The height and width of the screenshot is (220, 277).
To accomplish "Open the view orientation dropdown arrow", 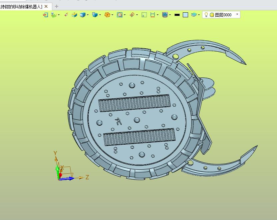I will pyautogui.click(x=100, y=15).
